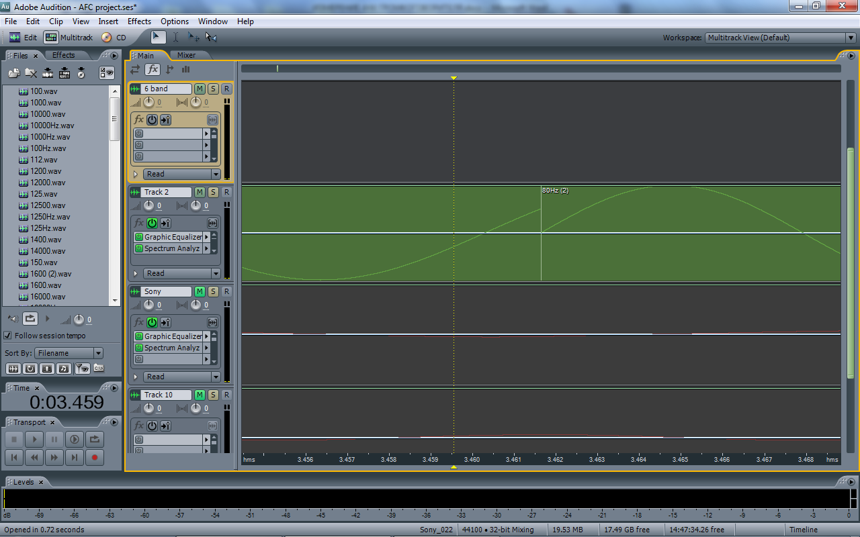Open Workspace Multitrack View dropdown
Image resolution: width=860 pixels, height=537 pixels.
[x=780, y=38]
